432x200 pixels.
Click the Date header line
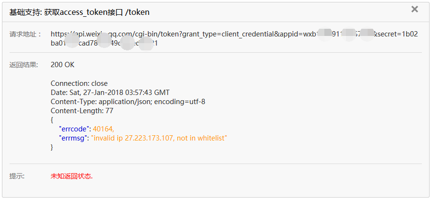point(110,93)
